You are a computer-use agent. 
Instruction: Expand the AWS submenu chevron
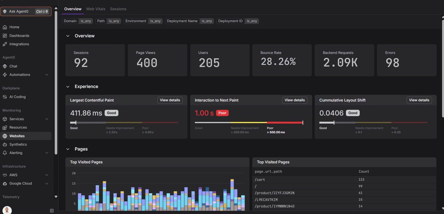click(x=47, y=175)
